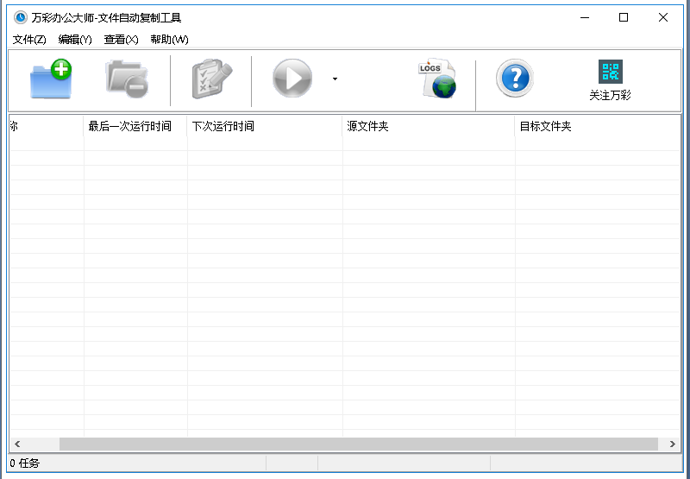Open the LOGS viewer icon
Screen dimensions: 690x479
436,79
